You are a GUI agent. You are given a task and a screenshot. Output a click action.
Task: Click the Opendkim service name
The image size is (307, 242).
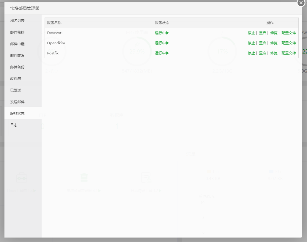coord(56,43)
